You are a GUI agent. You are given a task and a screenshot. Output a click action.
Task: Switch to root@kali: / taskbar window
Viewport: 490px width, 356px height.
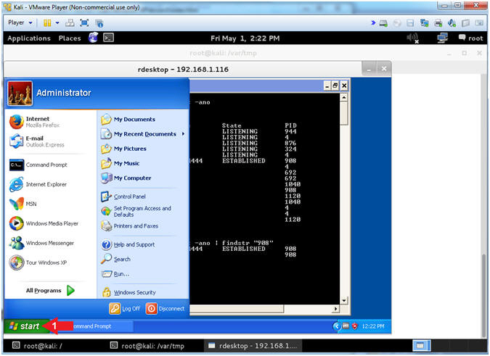point(38,346)
